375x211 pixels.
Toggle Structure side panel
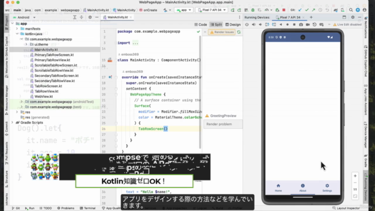point(6,179)
